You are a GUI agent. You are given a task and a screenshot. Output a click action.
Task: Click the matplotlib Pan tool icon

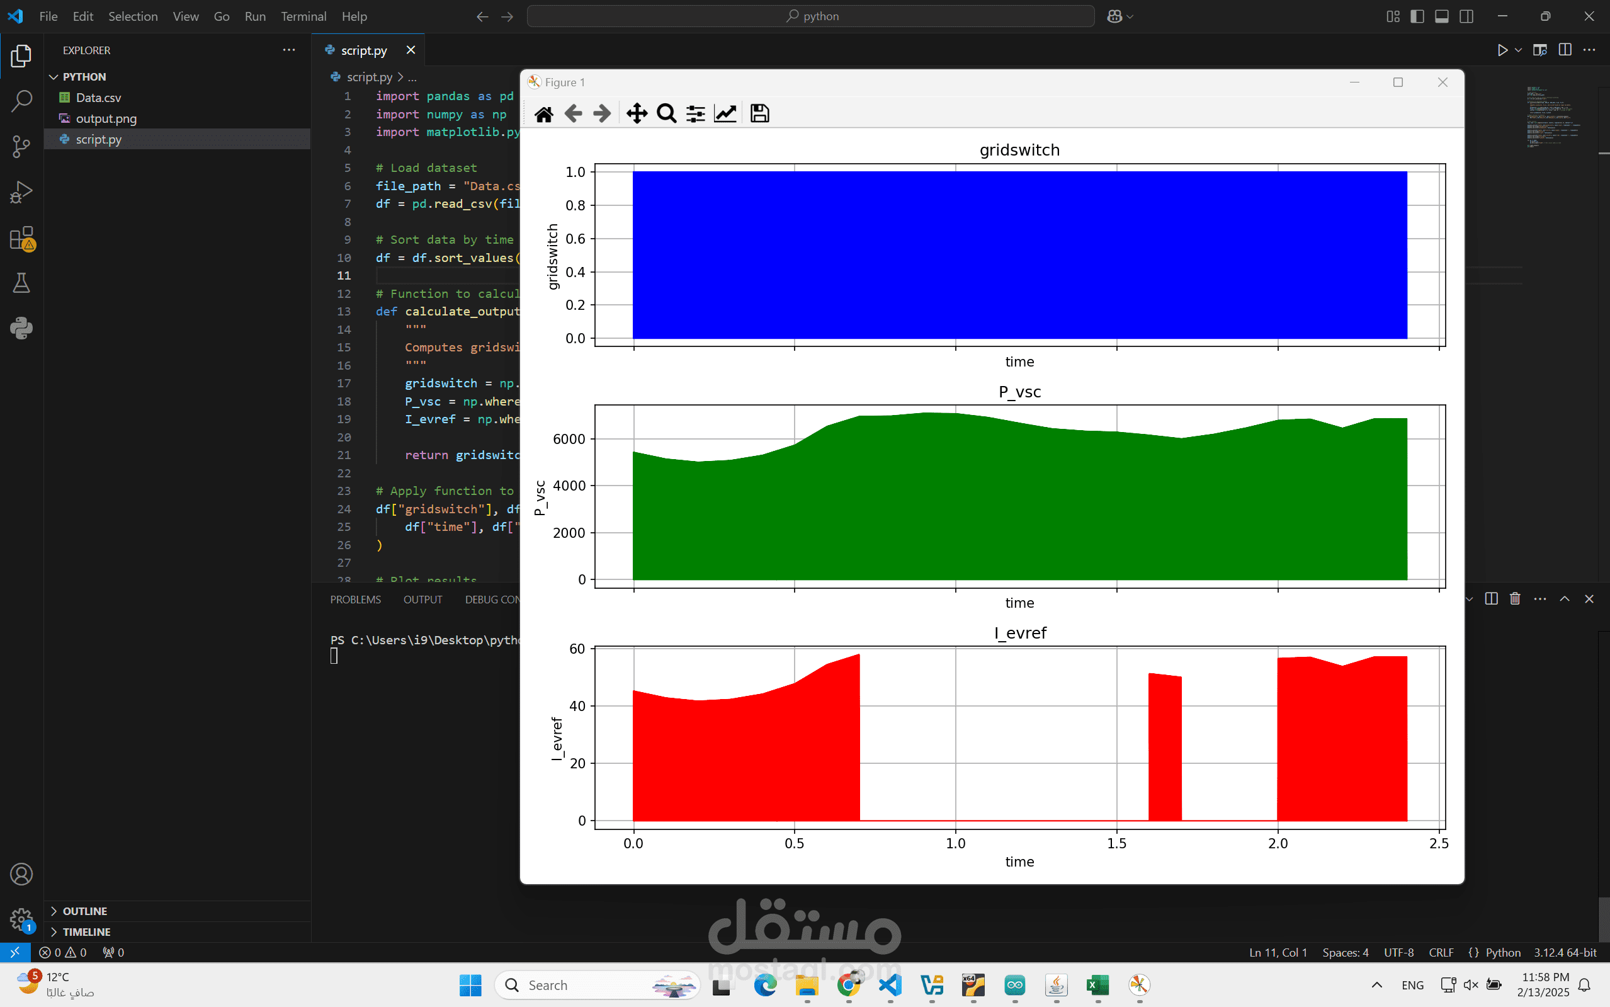pos(637,113)
